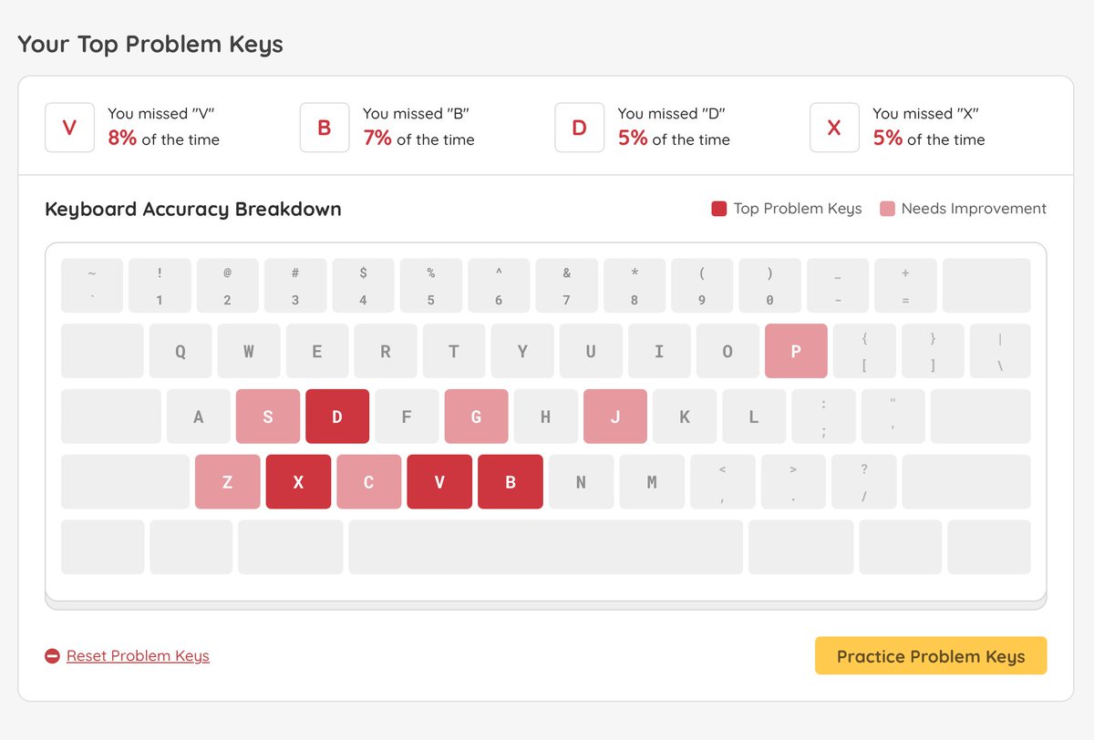Select the V key tile in top problems
Image resolution: width=1094 pixels, height=740 pixels.
69,128
